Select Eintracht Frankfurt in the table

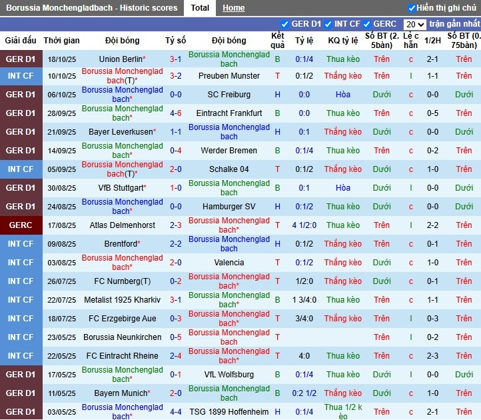pos(229,113)
